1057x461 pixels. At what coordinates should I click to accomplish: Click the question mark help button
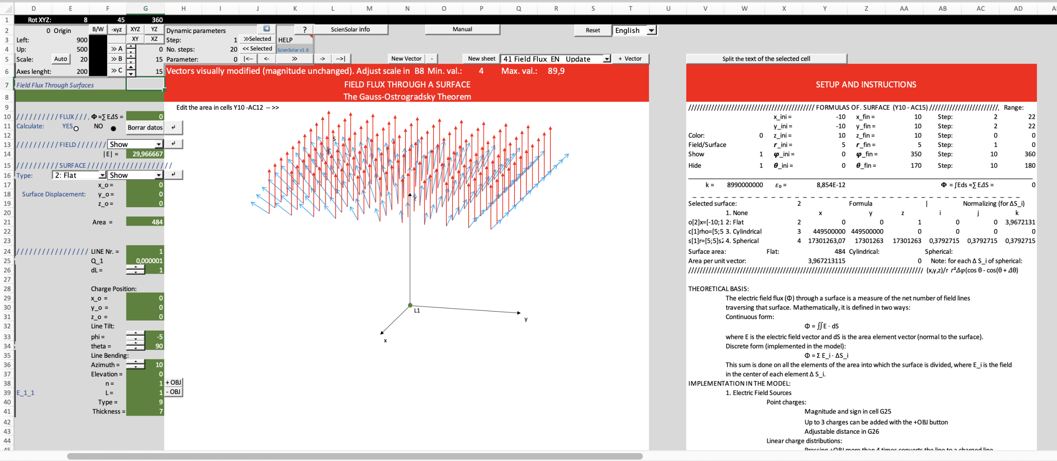pyautogui.click(x=304, y=30)
